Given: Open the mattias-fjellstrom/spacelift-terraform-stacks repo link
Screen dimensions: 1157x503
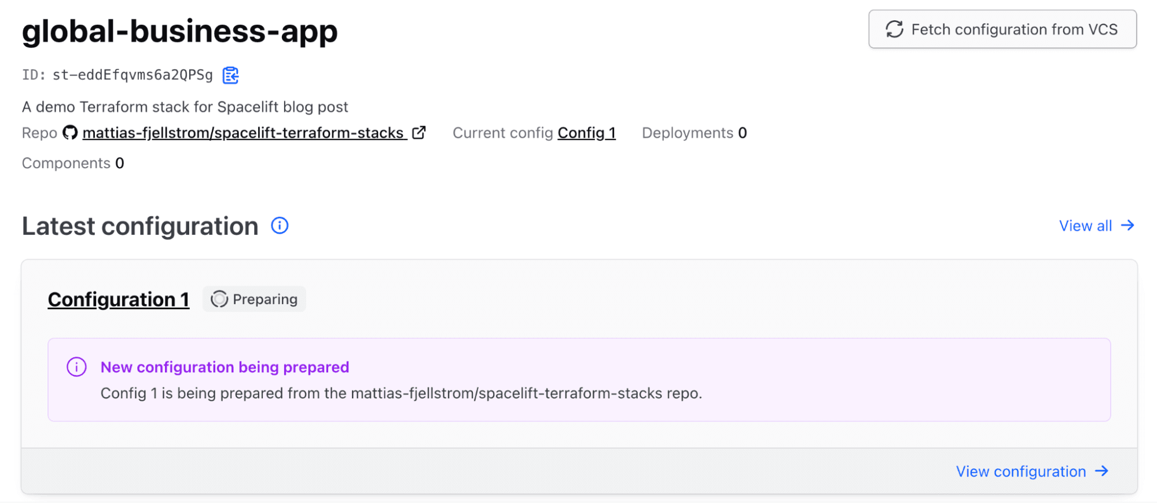Looking at the screenshot, I should [x=244, y=133].
